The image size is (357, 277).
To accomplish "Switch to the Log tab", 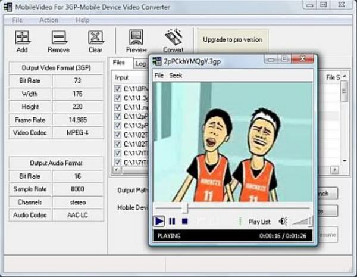I will (140, 64).
